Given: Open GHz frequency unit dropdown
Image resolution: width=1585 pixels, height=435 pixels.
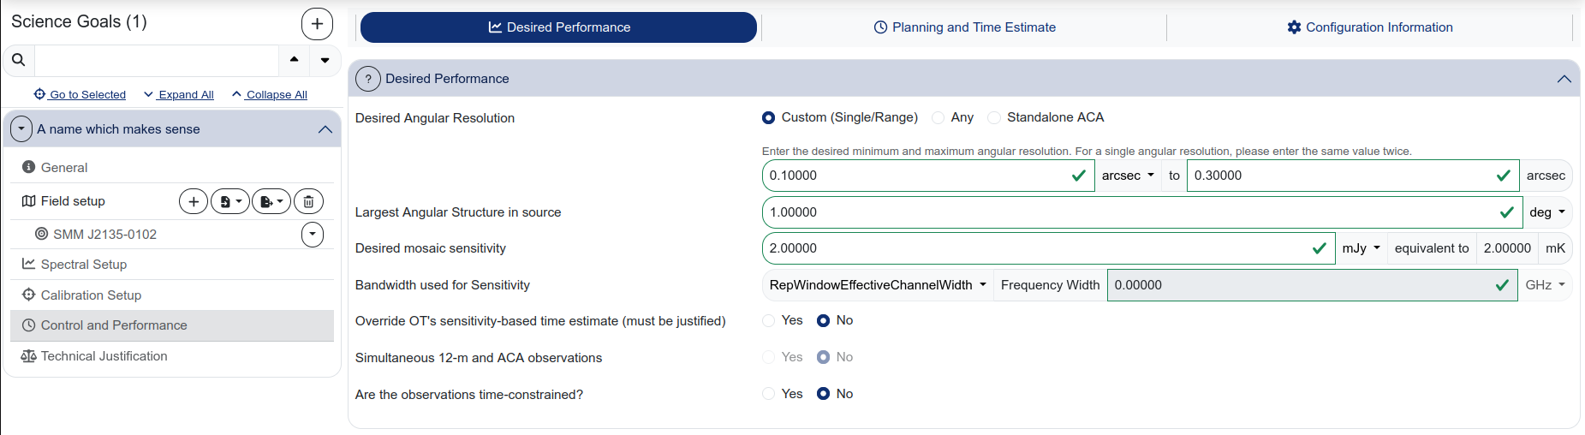Looking at the screenshot, I should pyautogui.click(x=1545, y=285).
